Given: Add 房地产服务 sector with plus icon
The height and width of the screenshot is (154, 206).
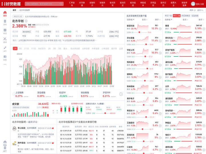Looking at the screenshot, I should click(x=204, y=53).
